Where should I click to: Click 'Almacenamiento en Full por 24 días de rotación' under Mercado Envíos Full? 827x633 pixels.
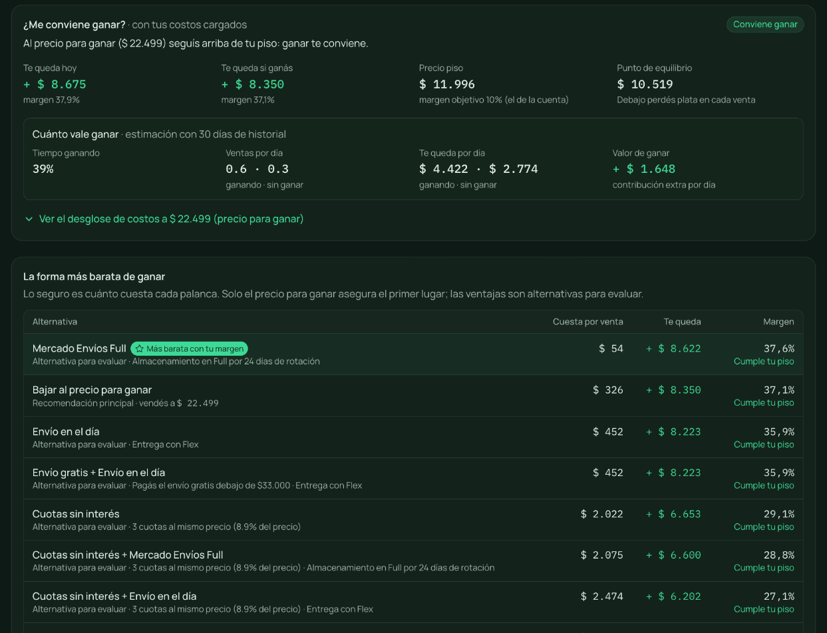(226, 362)
